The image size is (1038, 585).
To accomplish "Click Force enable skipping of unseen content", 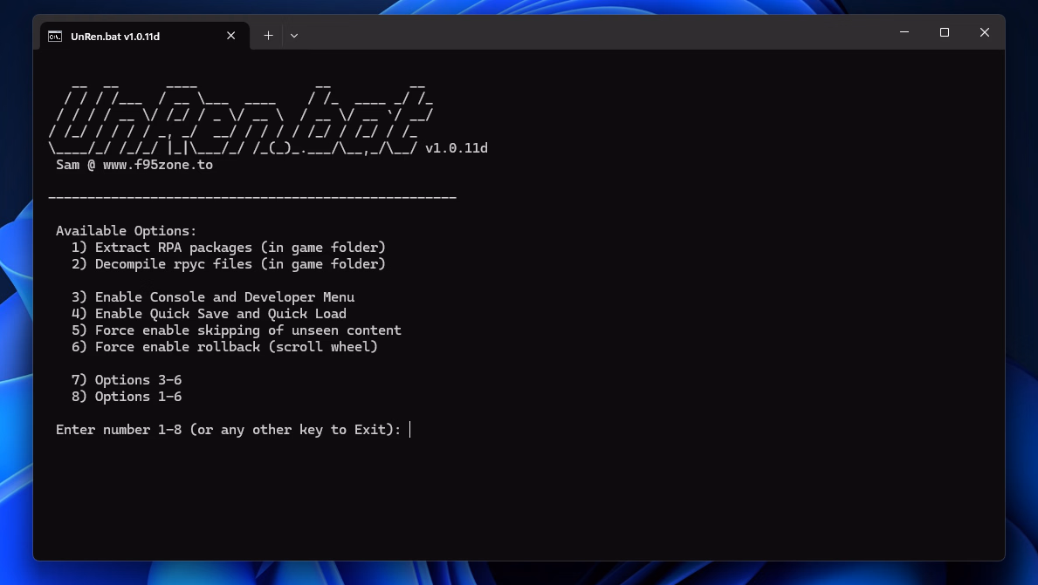I will pos(236,330).
